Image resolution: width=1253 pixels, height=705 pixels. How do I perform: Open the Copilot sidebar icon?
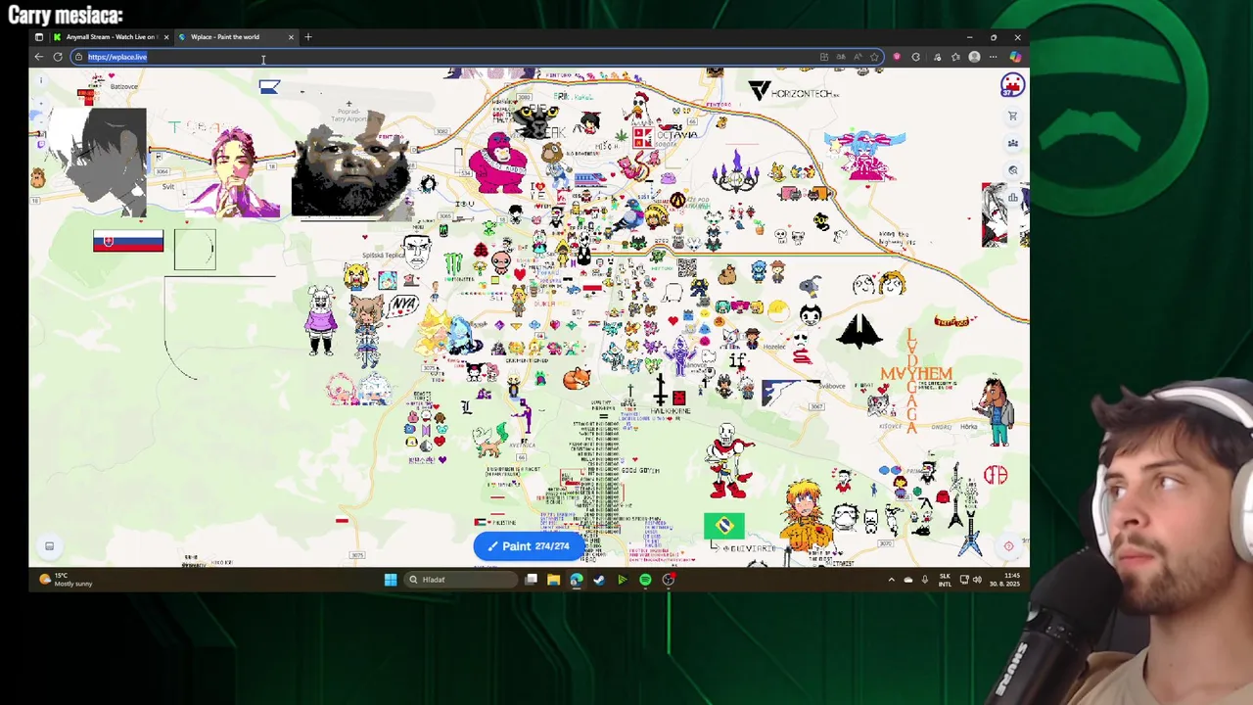pyautogui.click(x=1015, y=57)
